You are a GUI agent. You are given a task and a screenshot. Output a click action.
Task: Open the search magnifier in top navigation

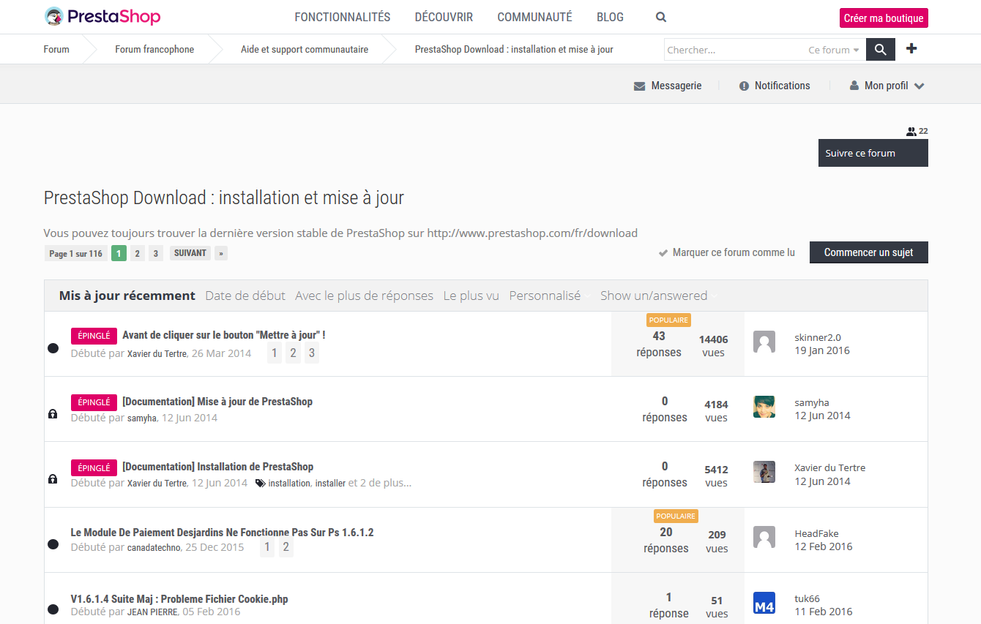[661, 18]
